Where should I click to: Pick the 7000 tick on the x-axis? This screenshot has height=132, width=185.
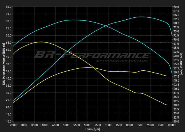tap(108, 125)
